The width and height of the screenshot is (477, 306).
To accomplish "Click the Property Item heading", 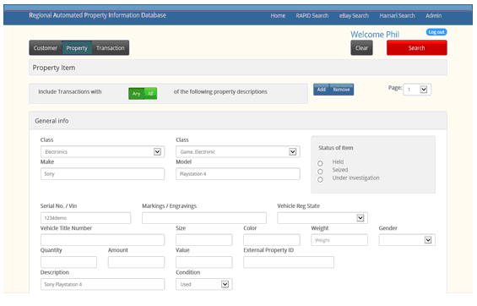I will click(x=54, y=68).
